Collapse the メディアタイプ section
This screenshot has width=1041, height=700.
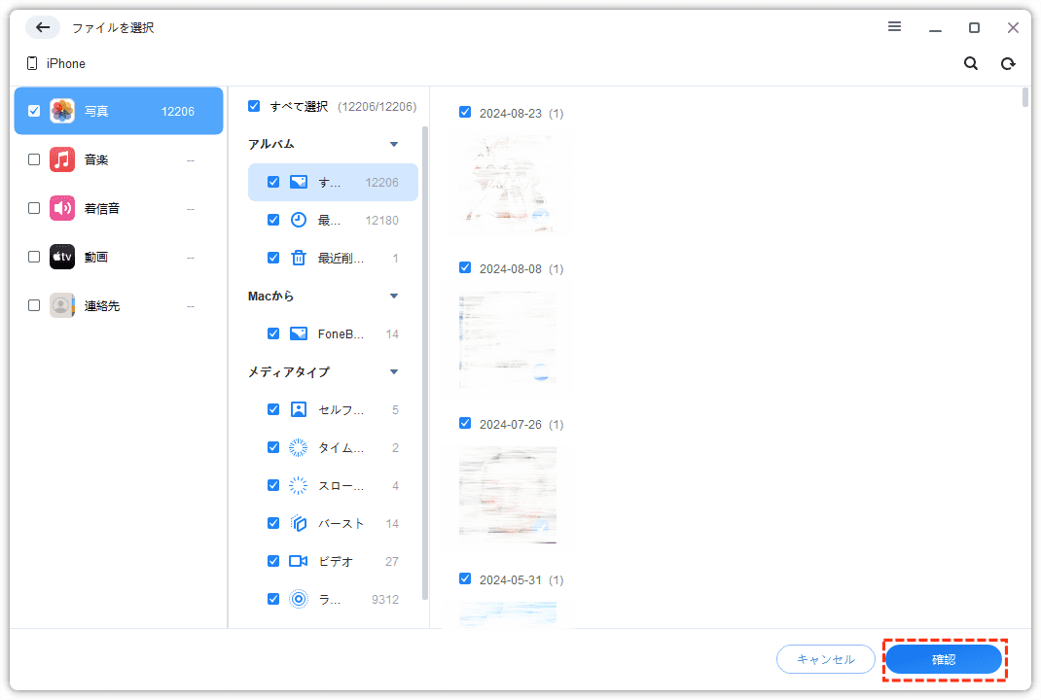click(394, 371)
